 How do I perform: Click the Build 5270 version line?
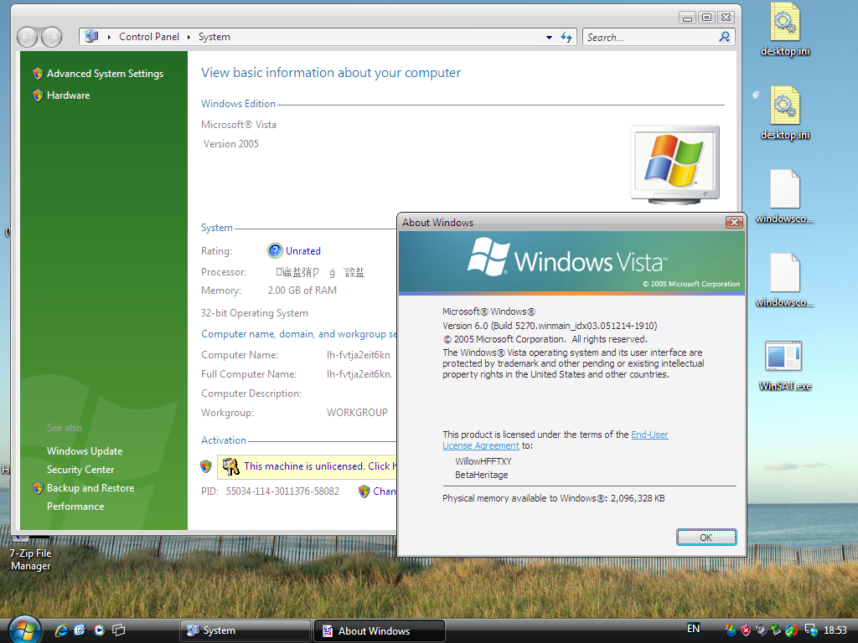tap(550, 326)
